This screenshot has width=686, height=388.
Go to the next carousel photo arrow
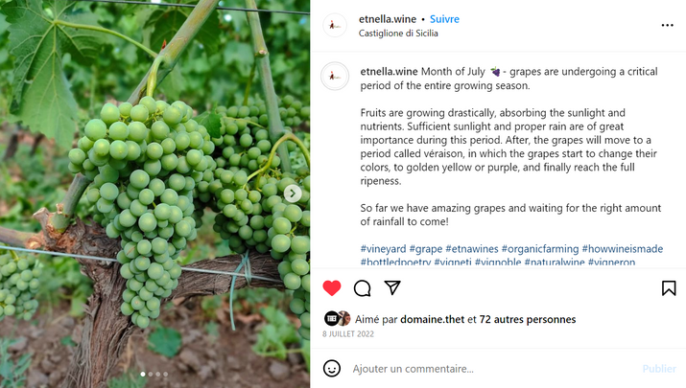294,193
